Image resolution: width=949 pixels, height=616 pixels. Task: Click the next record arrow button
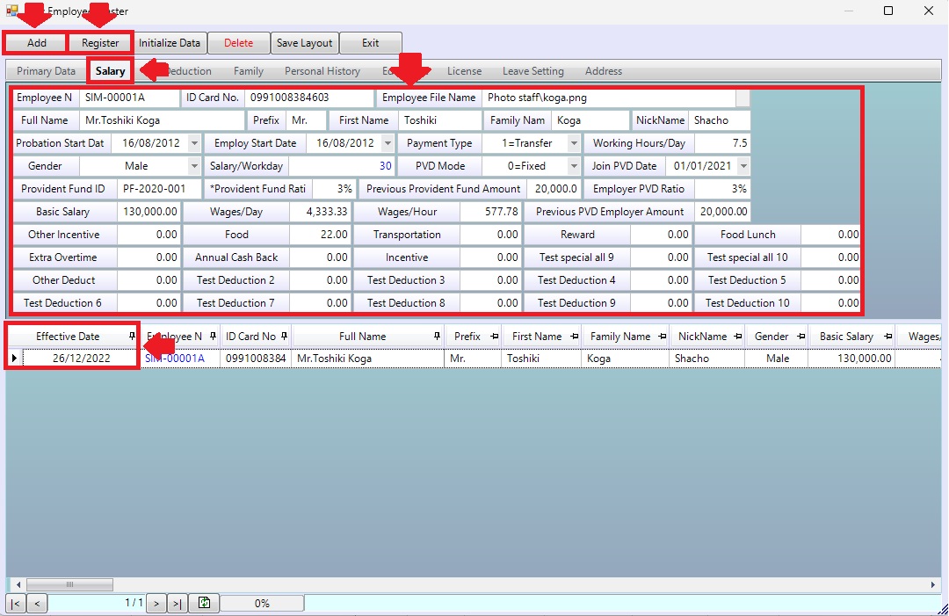tap(156, 603)
